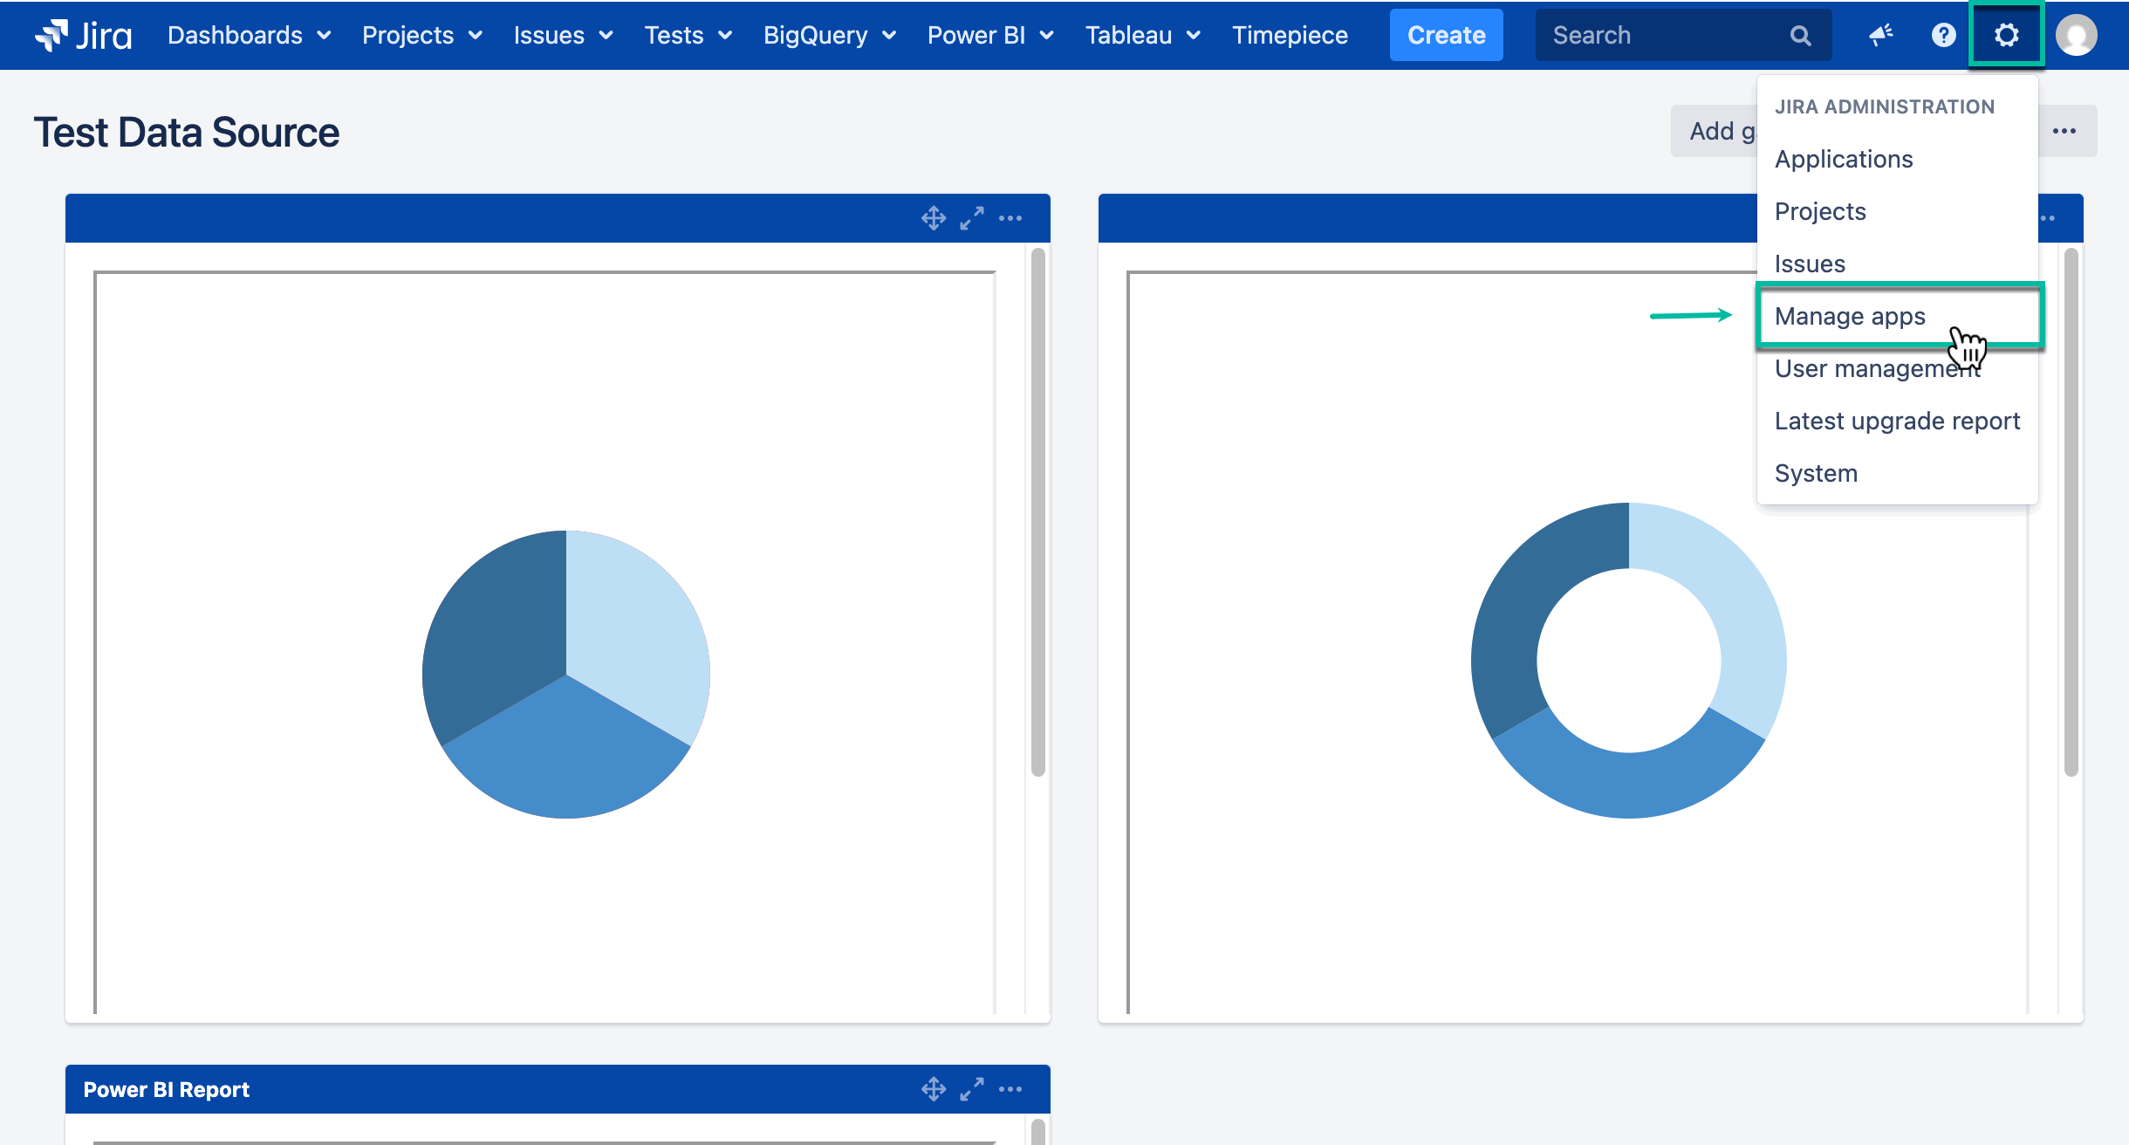Click the announcements megaphone icon
This screenshot has height=1145, width=2129.
pyautogui.click(x=1881, y=35)
